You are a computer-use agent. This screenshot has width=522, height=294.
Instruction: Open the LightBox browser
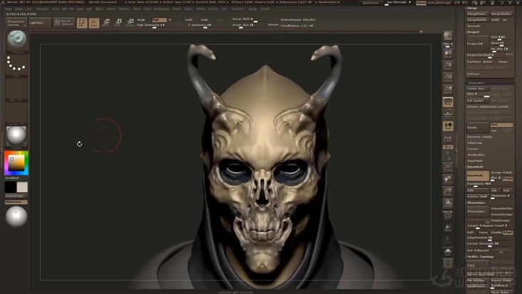click(x=40, y=23)
